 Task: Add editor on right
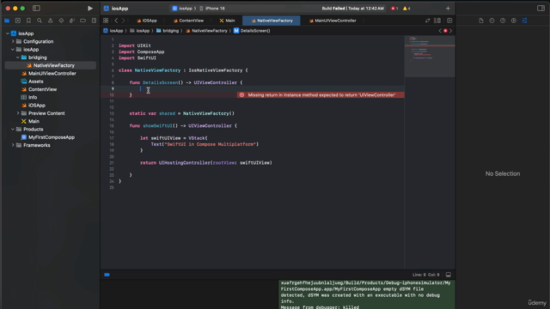coord(449,21)
